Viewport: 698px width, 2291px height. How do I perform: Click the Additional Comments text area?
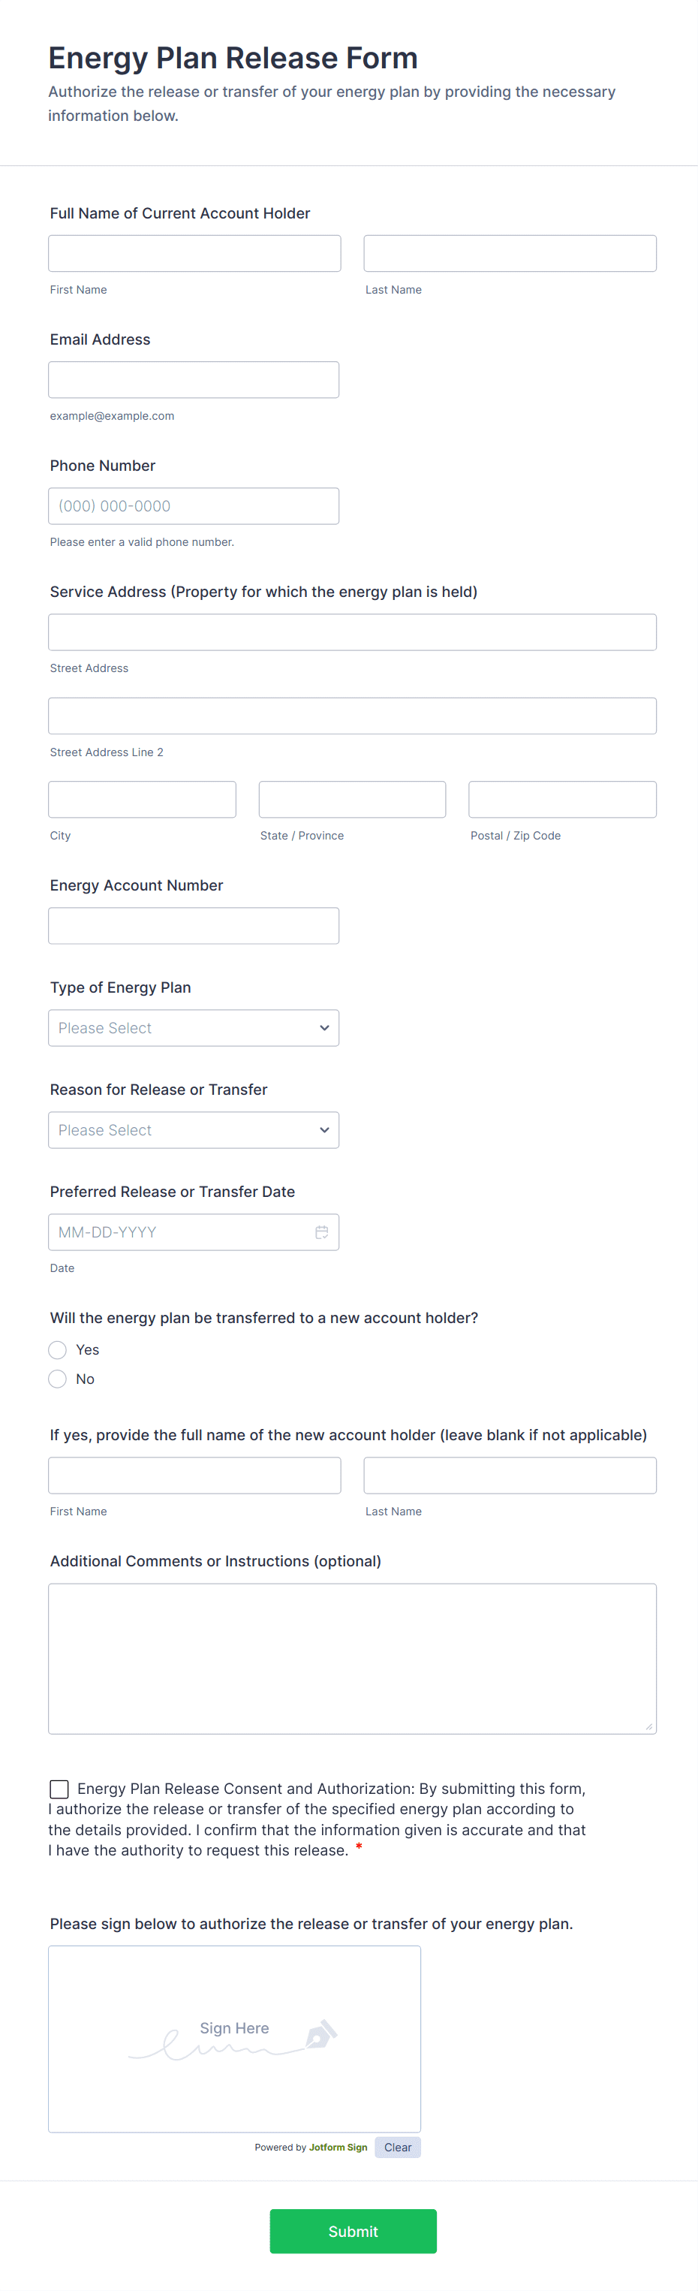352,1656
